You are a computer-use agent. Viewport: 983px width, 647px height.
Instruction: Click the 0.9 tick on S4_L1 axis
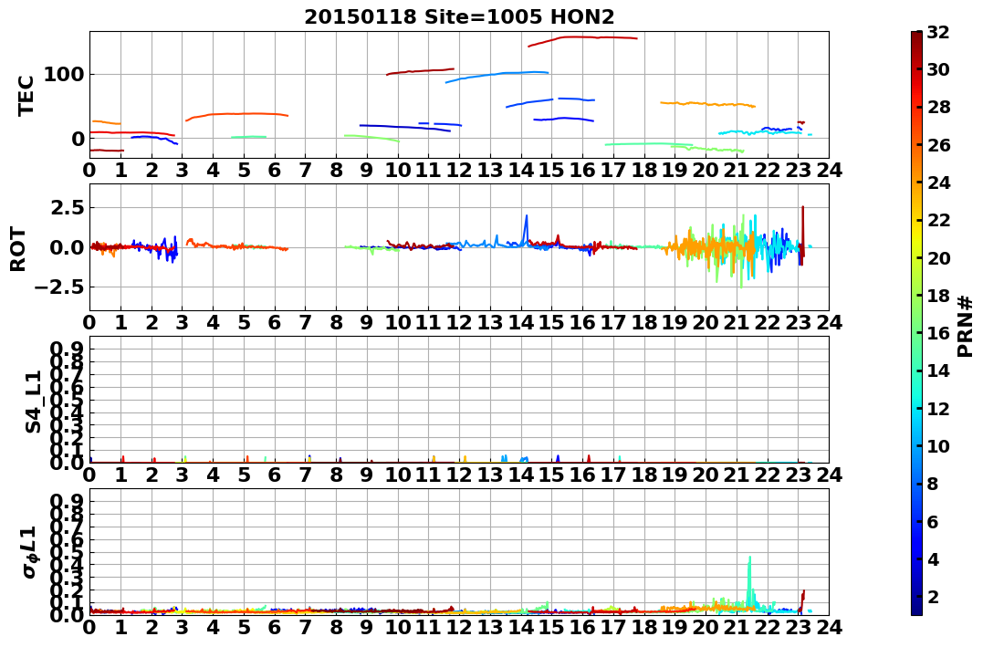tap(65, 349)
